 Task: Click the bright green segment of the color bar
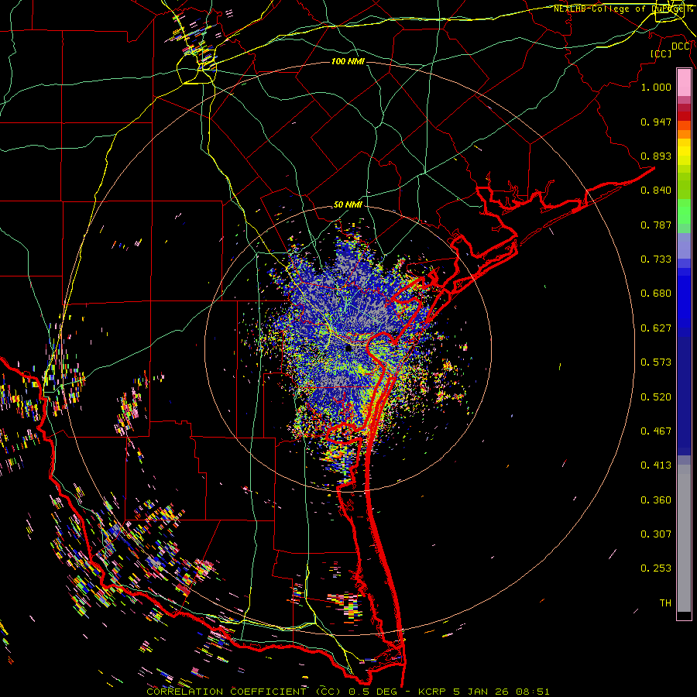coord(684,211)
